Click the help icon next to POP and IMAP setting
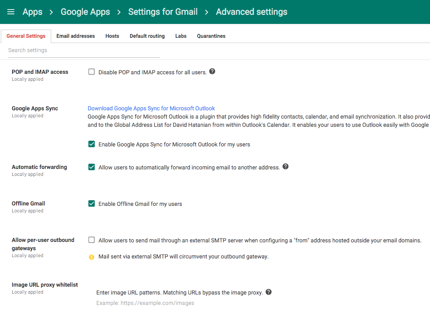 212,71
